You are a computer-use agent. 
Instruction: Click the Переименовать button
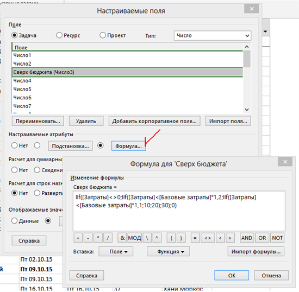38,121
